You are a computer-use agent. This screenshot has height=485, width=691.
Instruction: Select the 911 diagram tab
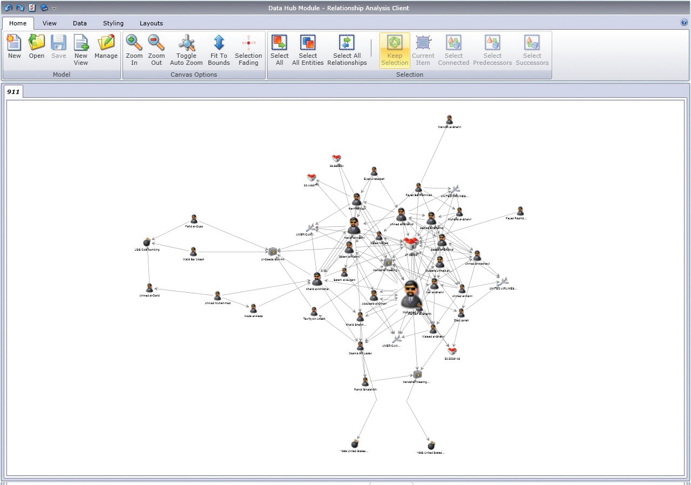13,91
